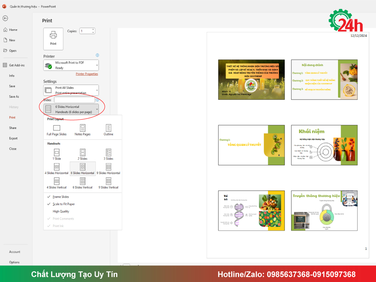This screenshot has width=376, height=282.
Task: Click the printer info icon
Action: 97,55
